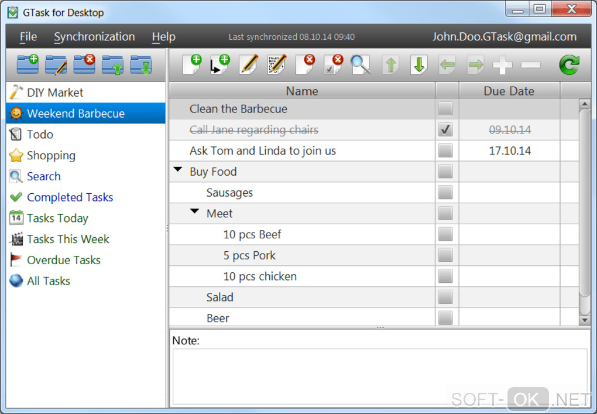
Task: Check the Clean the Barbecue checkbox
Action: pyautogui.click(x=445, y=108)
